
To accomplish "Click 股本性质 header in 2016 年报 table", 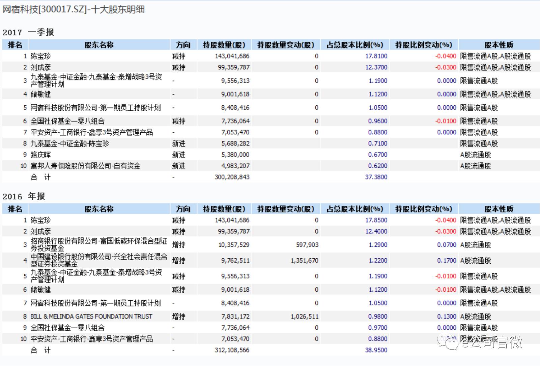I will click(499, 209).
